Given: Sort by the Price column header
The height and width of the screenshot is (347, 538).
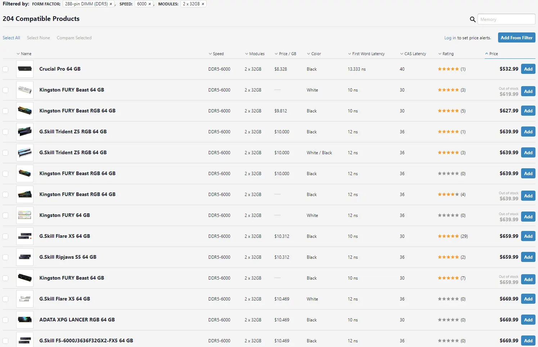Looking at the screenshot, I should 493,54.
